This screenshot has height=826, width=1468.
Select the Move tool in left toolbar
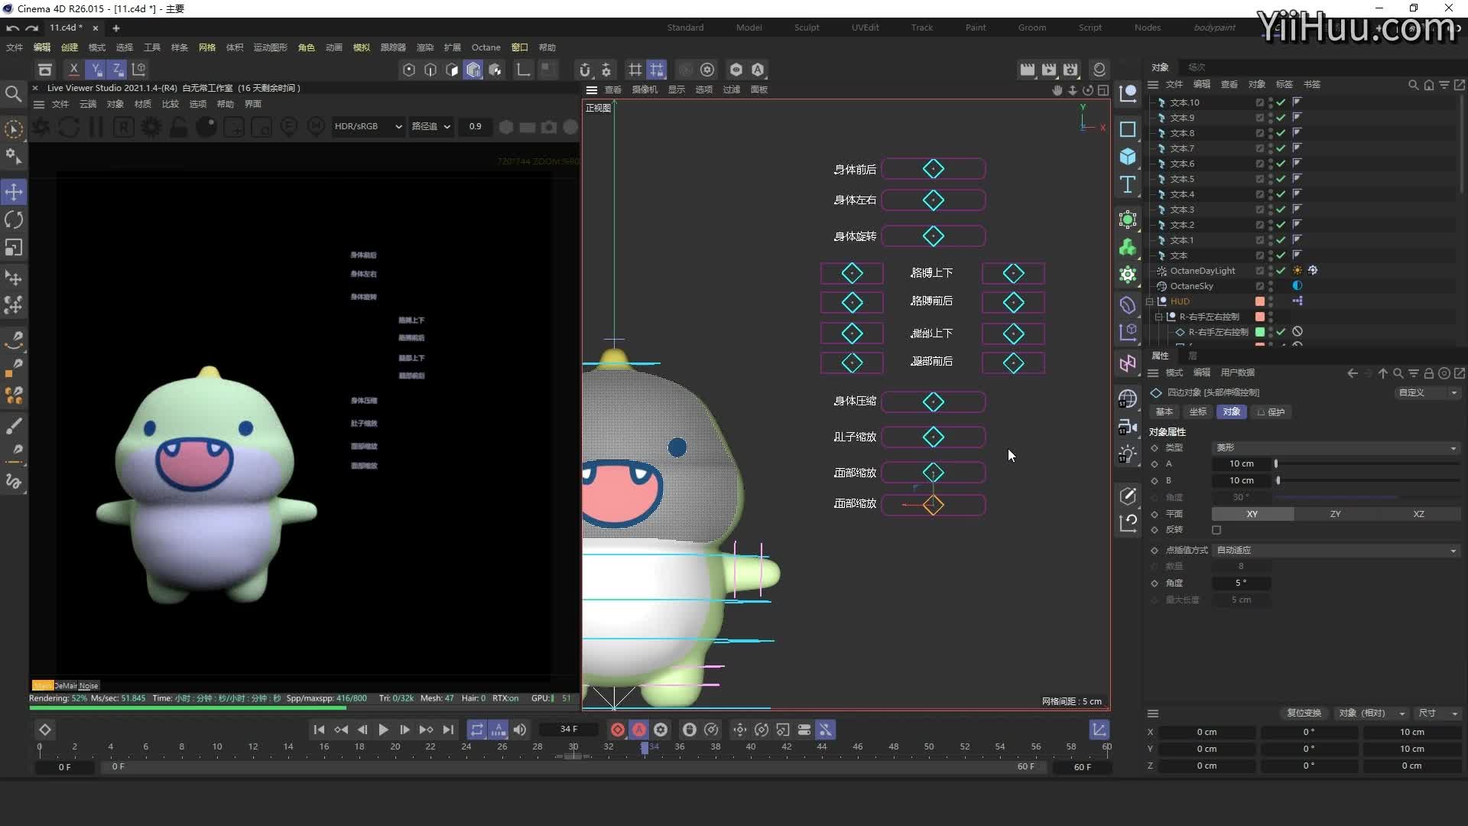pyautogui.click(x=14, y=192)
